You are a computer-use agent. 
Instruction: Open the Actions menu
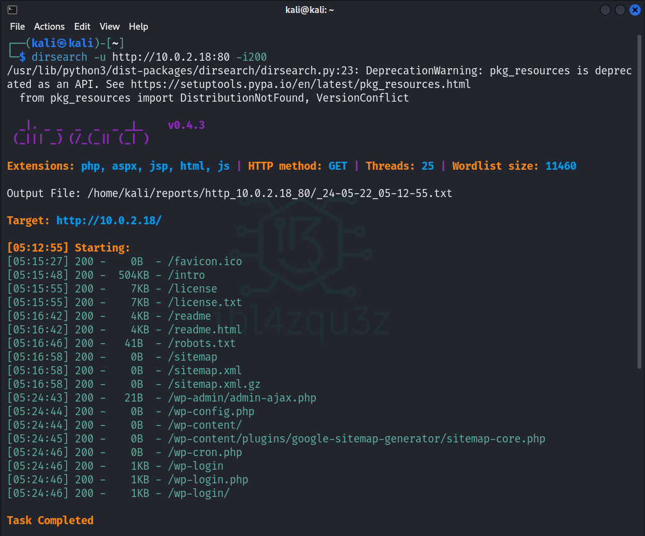point(49,27)
